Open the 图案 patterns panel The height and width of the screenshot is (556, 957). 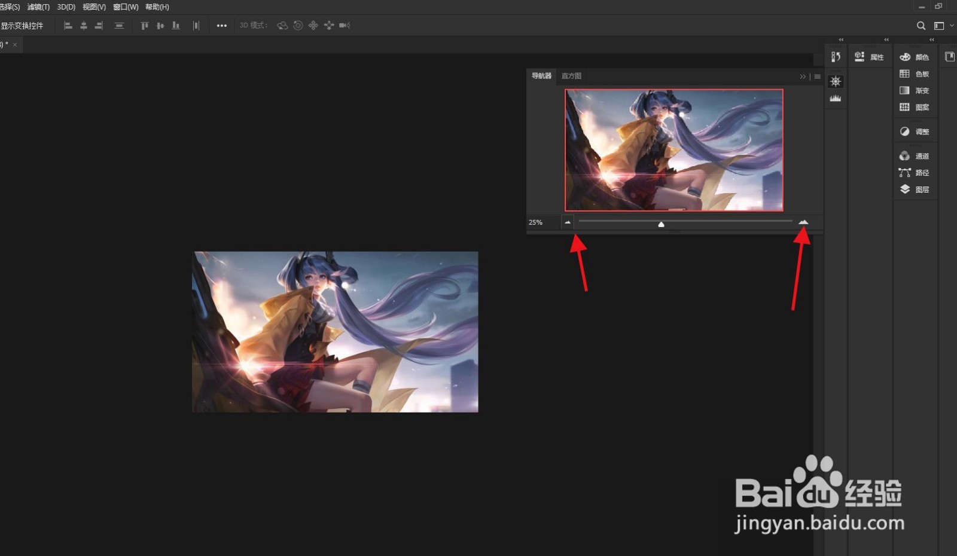pos(915,107)
